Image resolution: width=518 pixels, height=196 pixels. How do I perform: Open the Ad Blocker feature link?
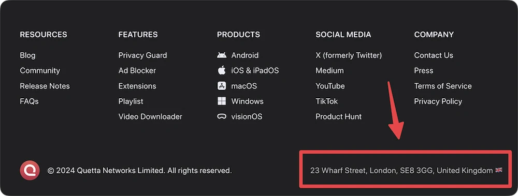click(x=137, y=71)
